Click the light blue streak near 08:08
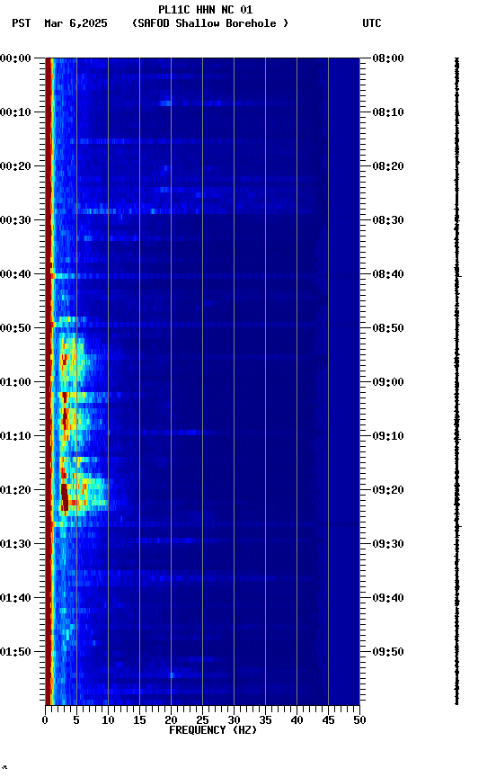Image resolution: width=496 pixels, height=777 pixels. [165, 103]
